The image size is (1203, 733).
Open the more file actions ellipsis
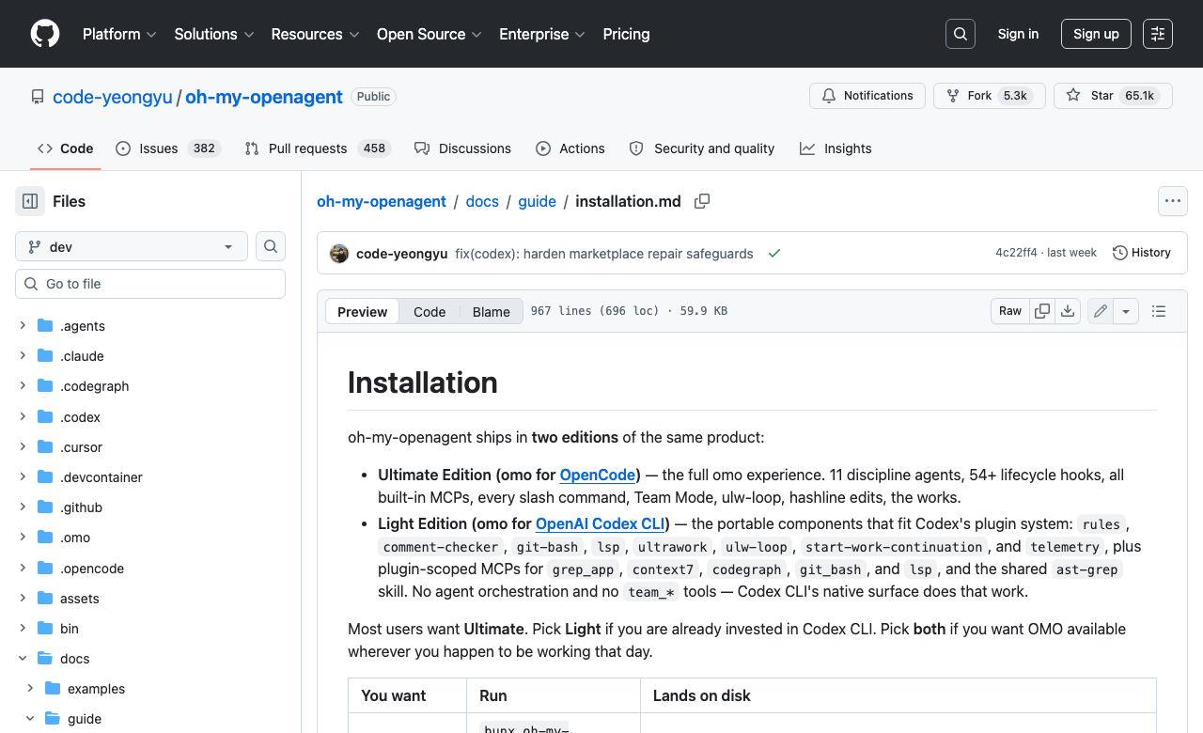point(1172,201)
